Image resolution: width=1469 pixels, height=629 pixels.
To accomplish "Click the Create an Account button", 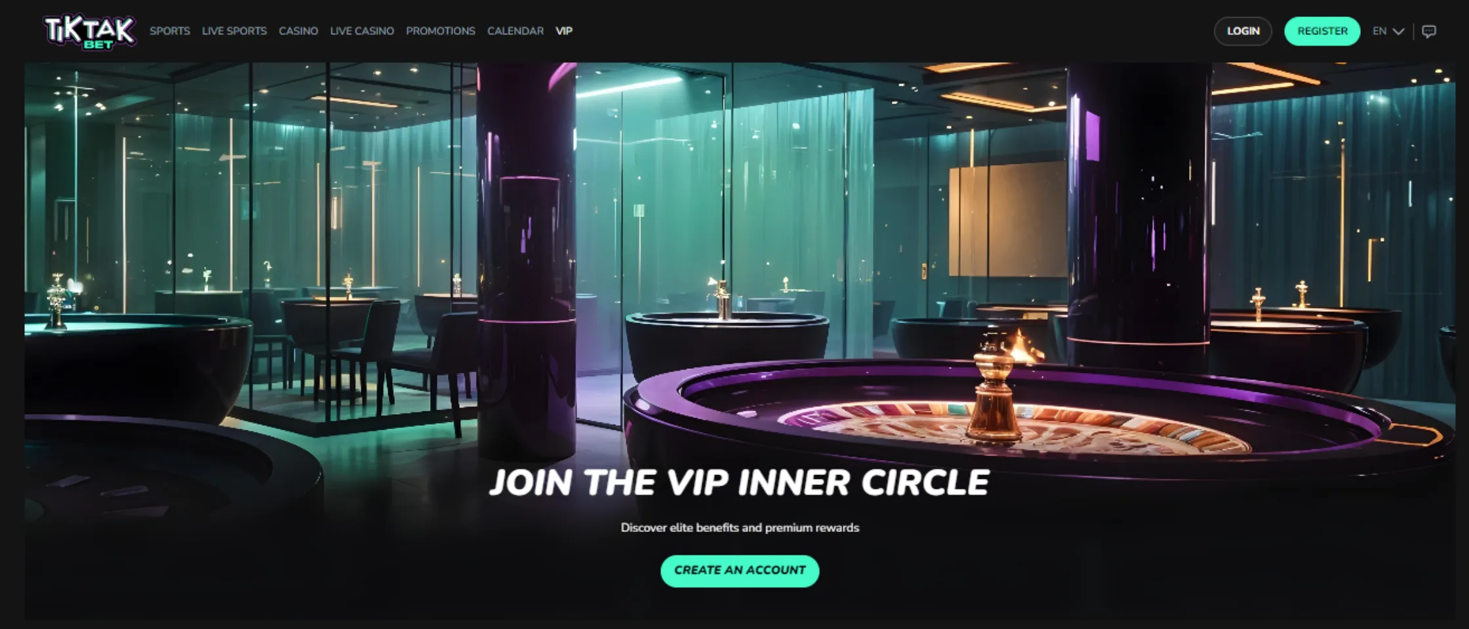I will click(x=740, y=571).
